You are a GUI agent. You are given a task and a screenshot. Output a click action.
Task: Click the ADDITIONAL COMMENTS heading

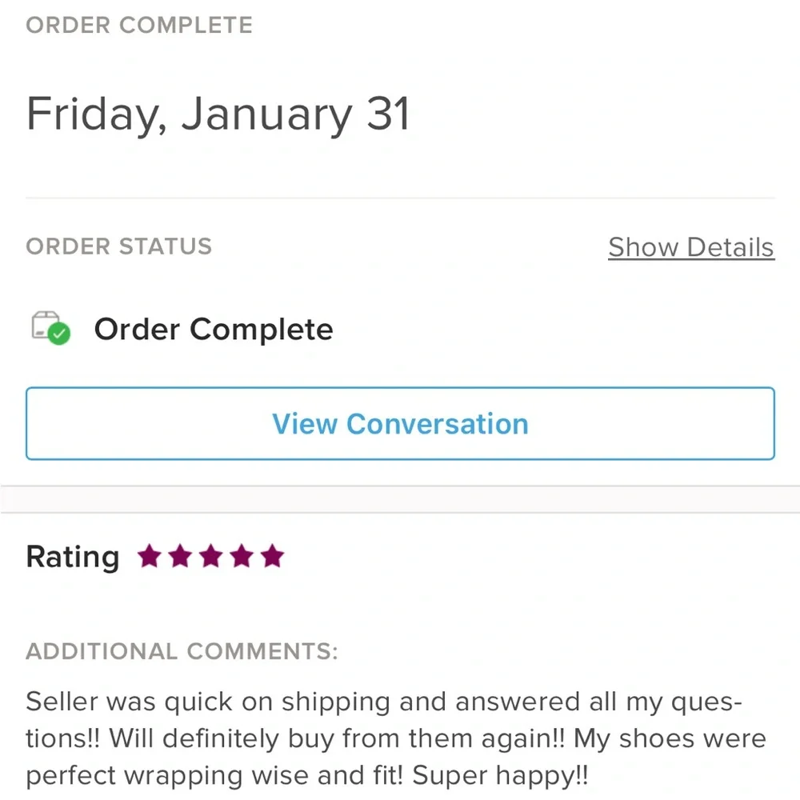pyautogui.click(x=182, y=651)
